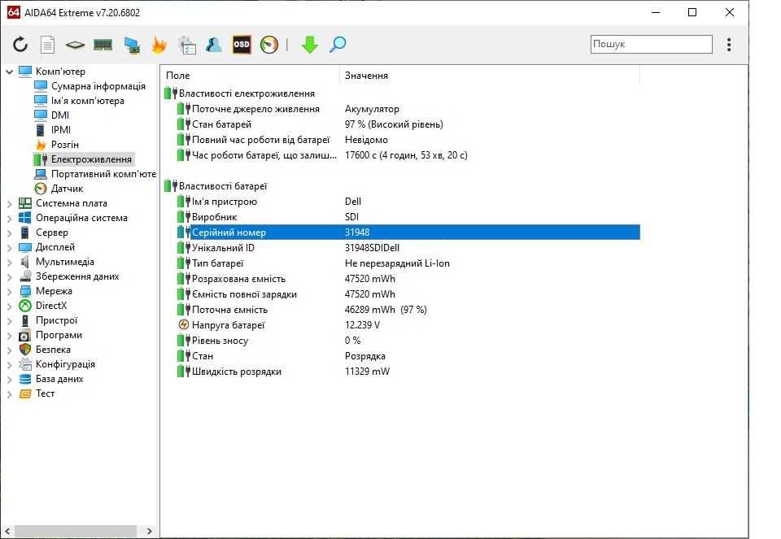Expand the Мережа tree node

10,292
